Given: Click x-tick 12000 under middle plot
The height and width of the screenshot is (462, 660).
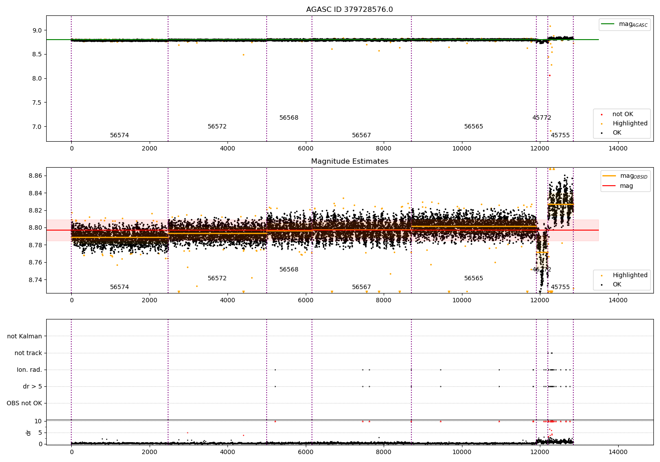Looking at the screenshot, I should click(540, 300).
